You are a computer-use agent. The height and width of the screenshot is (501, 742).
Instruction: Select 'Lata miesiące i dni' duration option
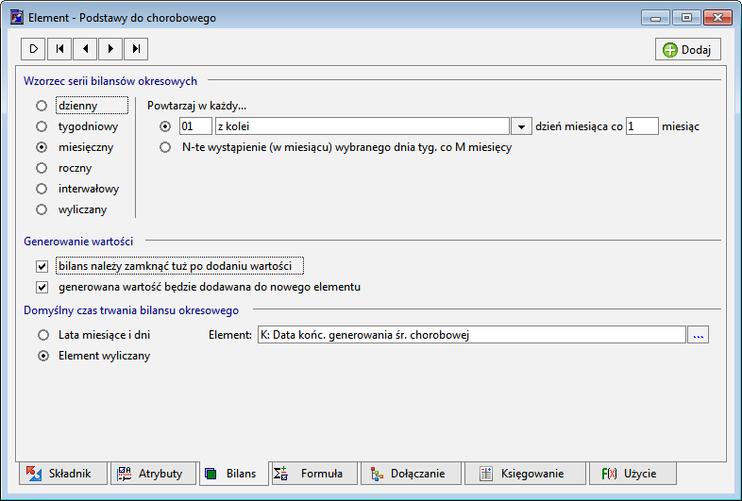tap(43, 335)
